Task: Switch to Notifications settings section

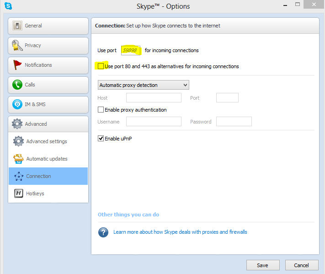Action: (48, 65)
